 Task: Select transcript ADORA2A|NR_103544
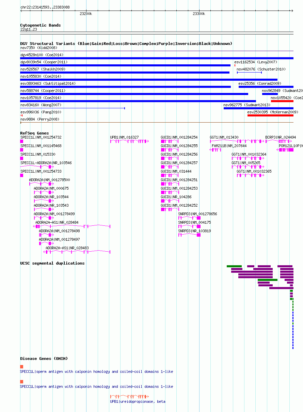click(x=51, y=197)
